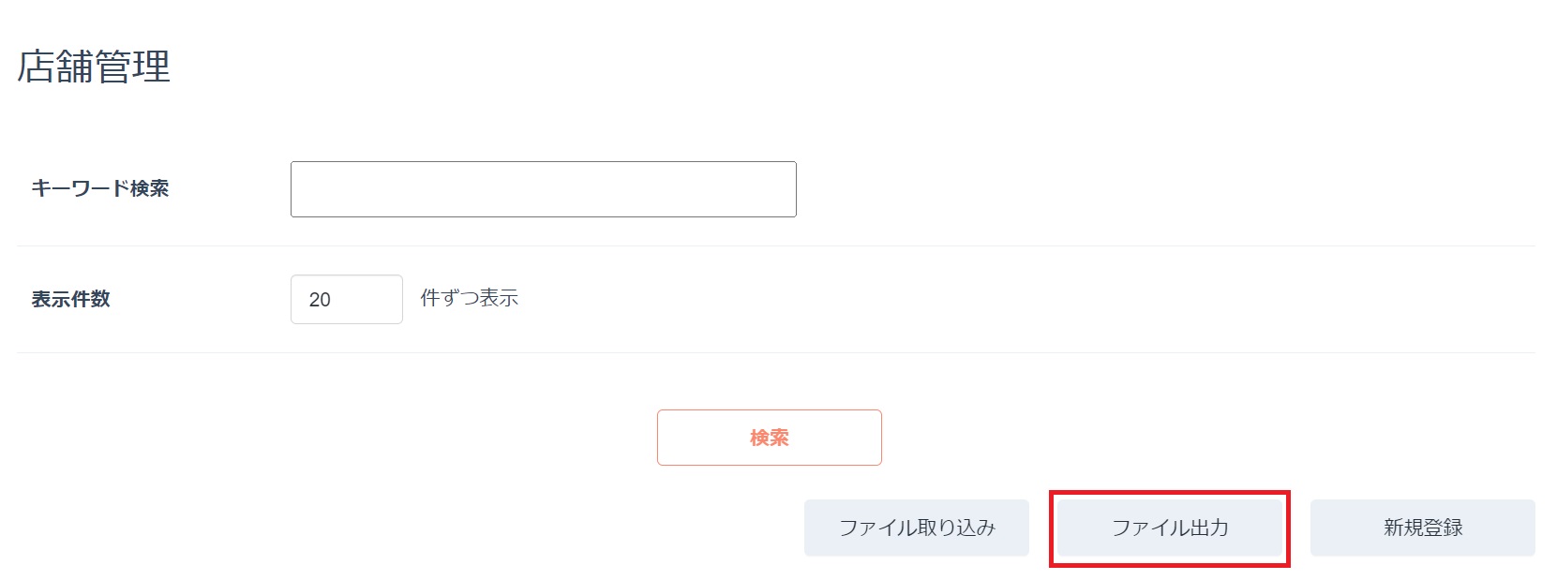The image size is (1557, 580).
Task: Open 新規登録 to add a store
Action: (x=1422, y=528)
